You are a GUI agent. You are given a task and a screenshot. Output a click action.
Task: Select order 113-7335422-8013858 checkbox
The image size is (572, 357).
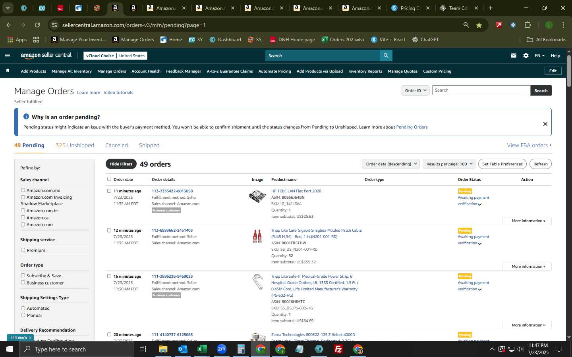pyautogui.click(x=109, y=191)
